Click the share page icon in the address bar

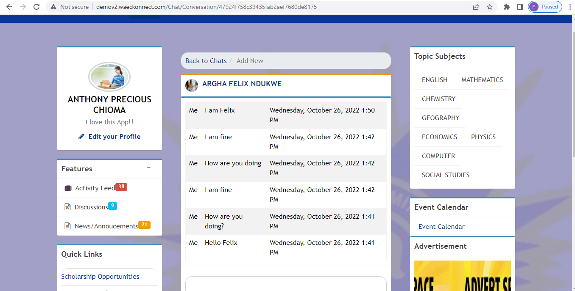(476, 7)
